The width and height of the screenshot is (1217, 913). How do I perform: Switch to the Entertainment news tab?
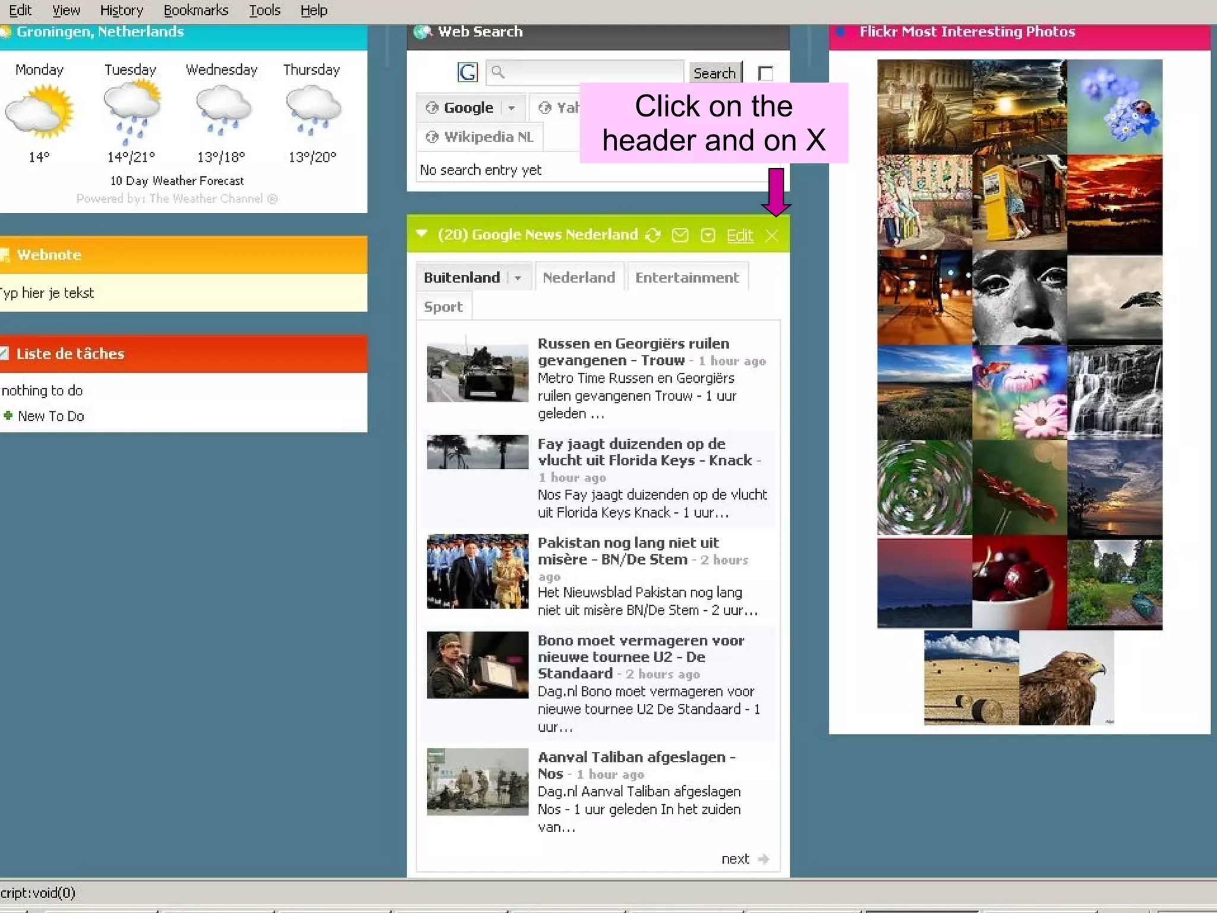pos(686,278)
